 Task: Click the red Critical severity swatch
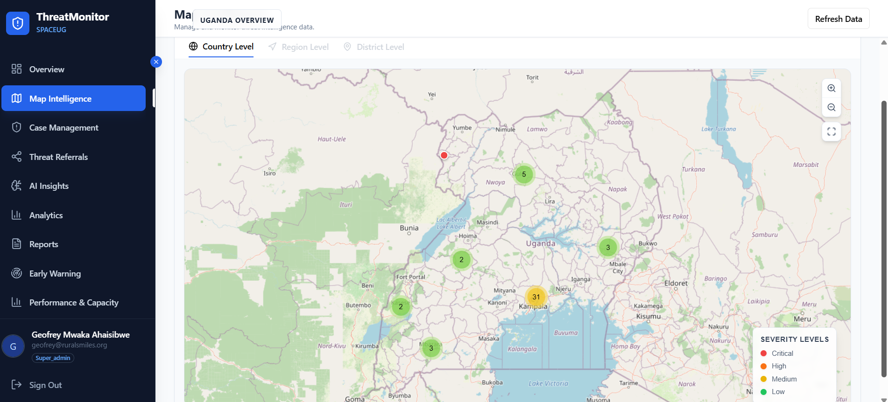click(764, 353)
